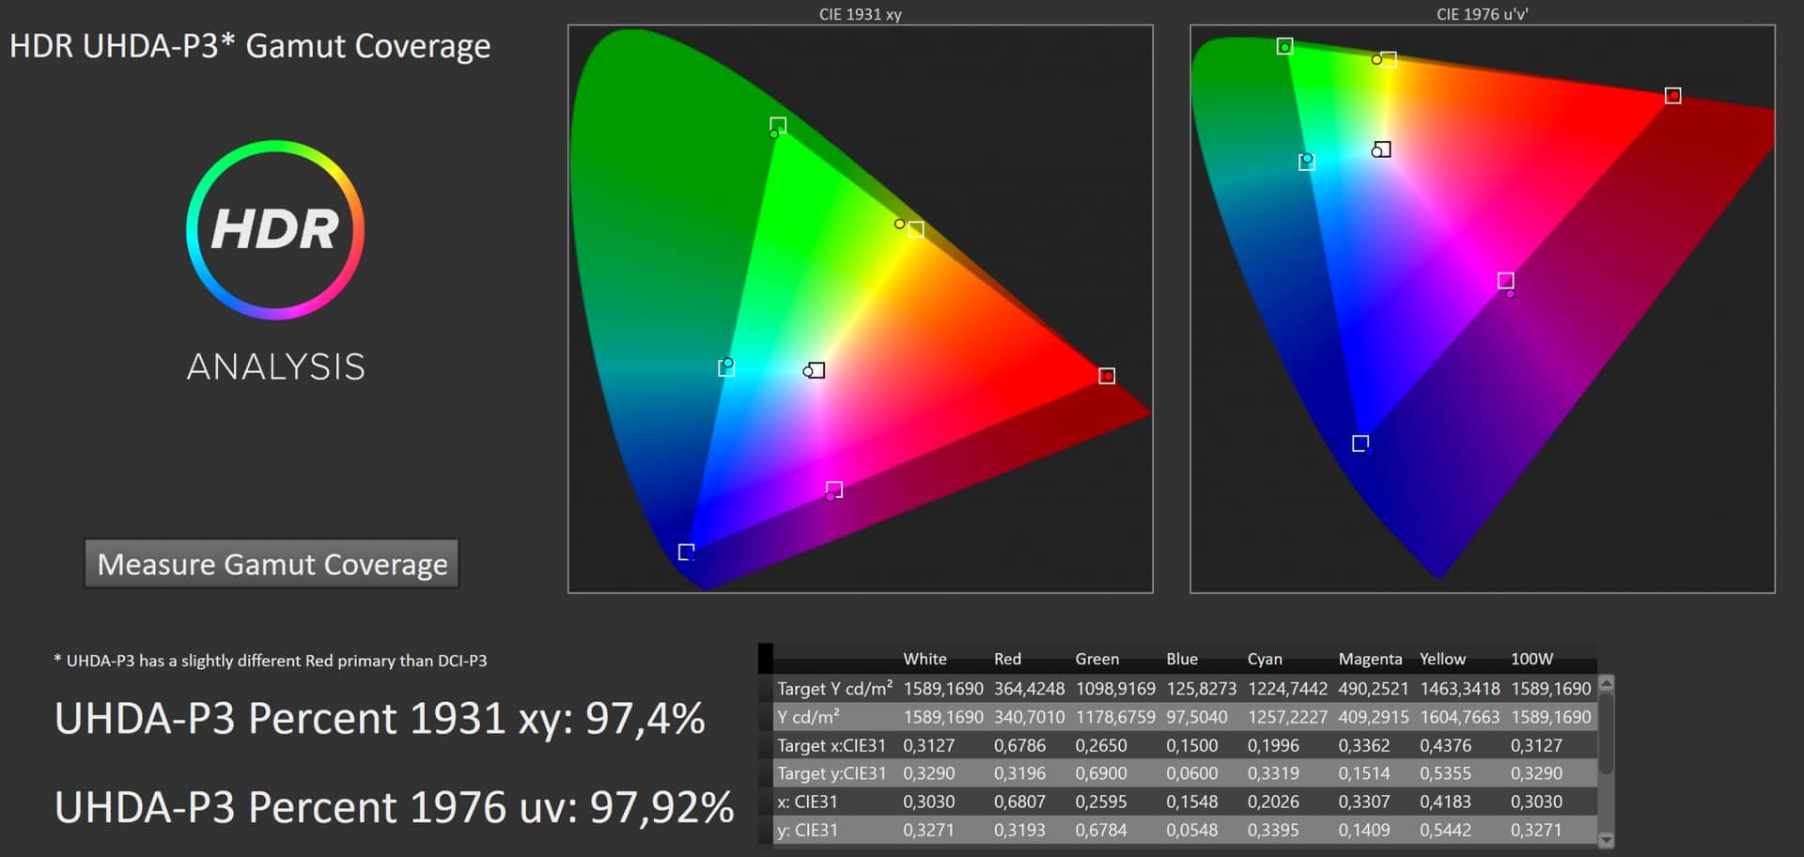Click Blue measured luminance value 97,5040

click(x=1196, y=717)
